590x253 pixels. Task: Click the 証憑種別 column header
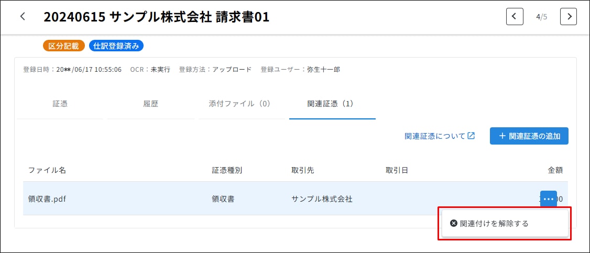point(227,170)
